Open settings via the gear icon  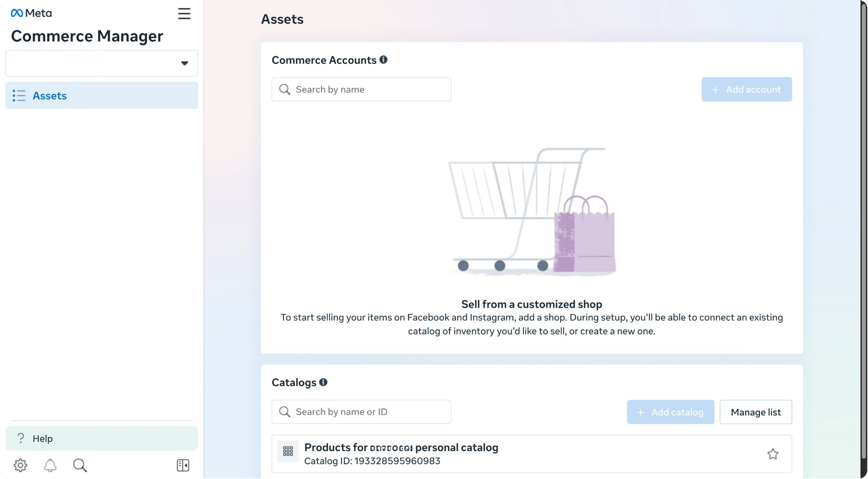[20, 465]
